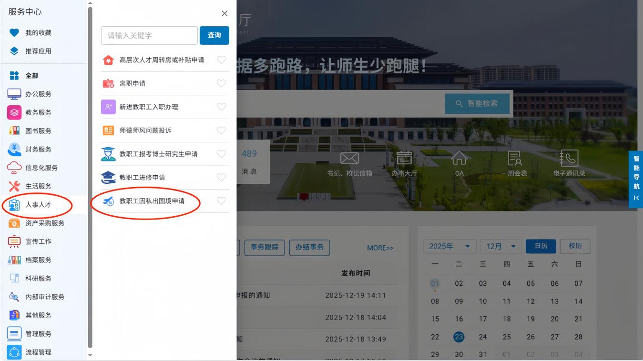The height and width of the screenshot is (361, 643).
Task: Favorite 离职申请 with heart toggle
Action: point(221,83)
